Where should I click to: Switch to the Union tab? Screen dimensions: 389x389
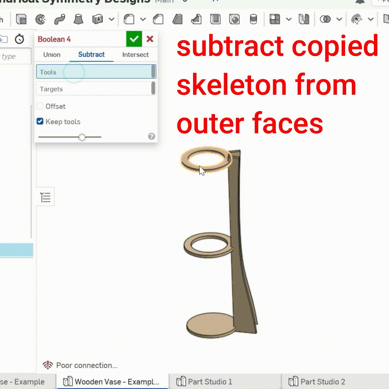[x=52, y=55]
